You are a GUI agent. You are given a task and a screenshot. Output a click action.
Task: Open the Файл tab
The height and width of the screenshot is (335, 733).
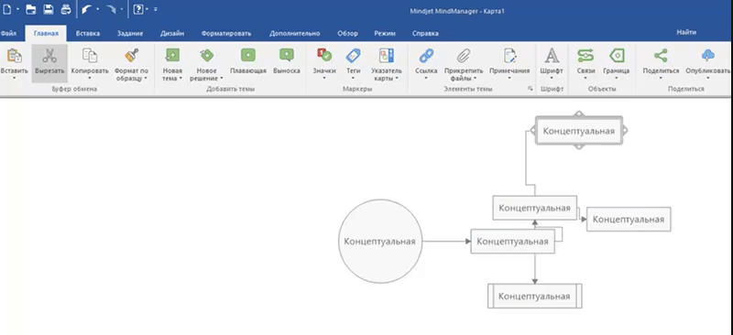pyautogui.click(x=9, y=33)
